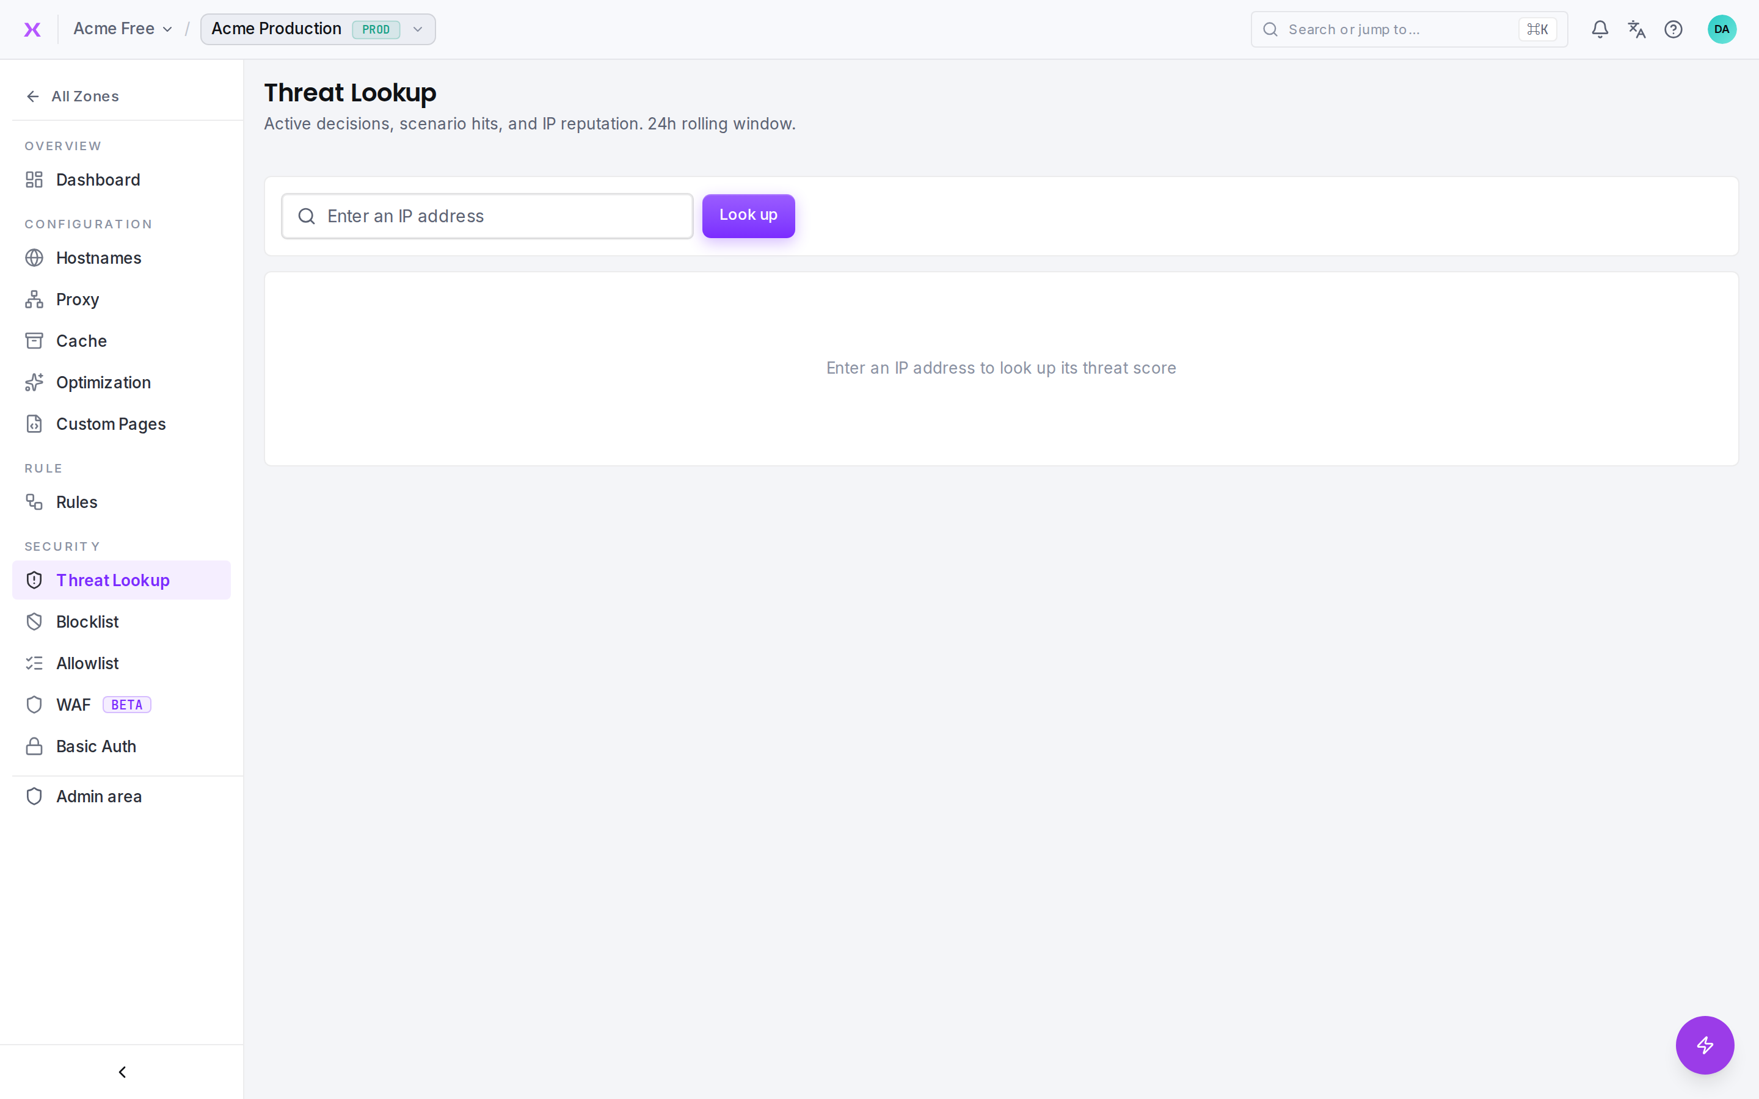
Task: Click the PROD environment badge
Action: point(376,30)
